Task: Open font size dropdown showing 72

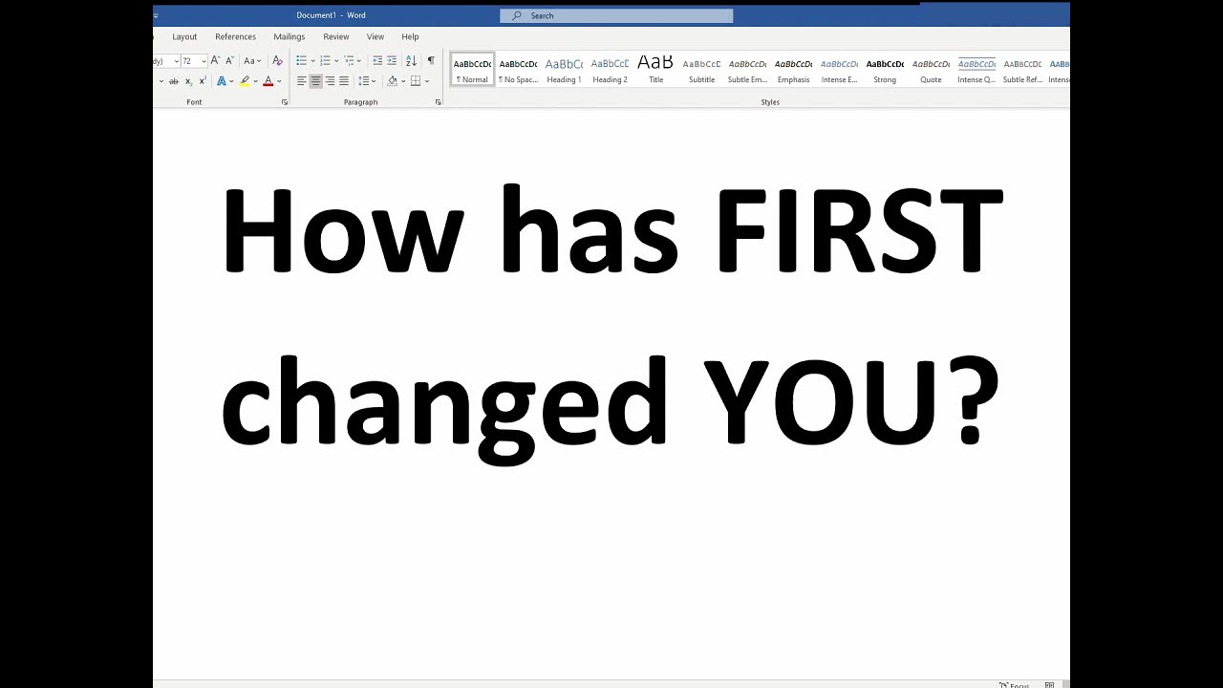Action: coord(204,61)
